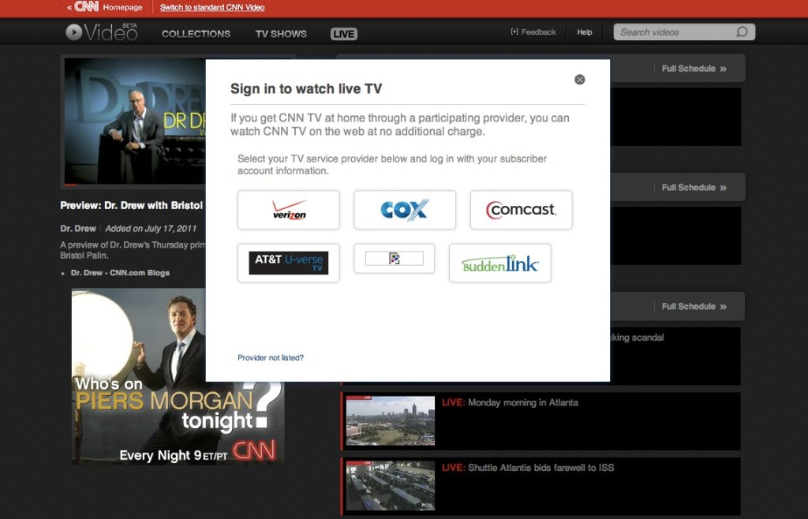This screenshot has width=808, height=519.
Task: Switch to standard CNN Video
Action: pyautogui.click(x=212, y=7)
